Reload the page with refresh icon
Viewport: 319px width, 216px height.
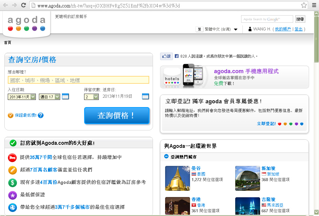tap(23, 5)
